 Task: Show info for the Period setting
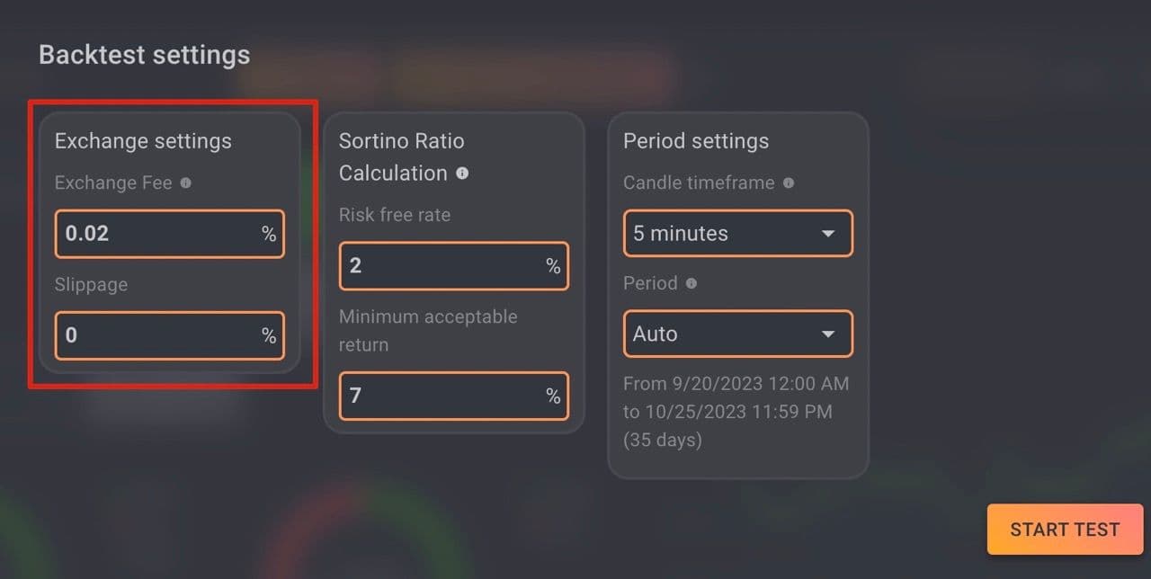(x=691, y=283)
